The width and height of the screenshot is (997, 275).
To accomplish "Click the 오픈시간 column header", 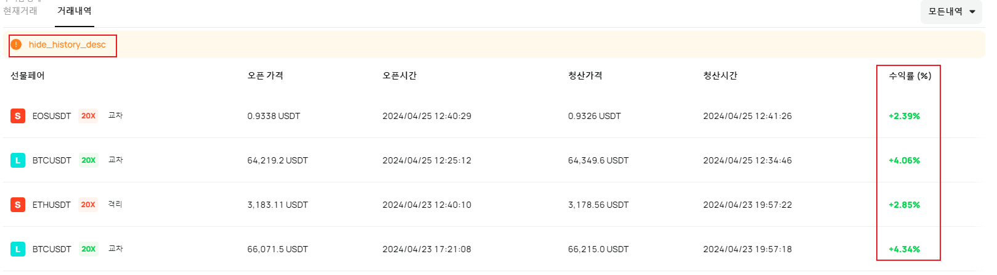I will (x=399, y=76).
